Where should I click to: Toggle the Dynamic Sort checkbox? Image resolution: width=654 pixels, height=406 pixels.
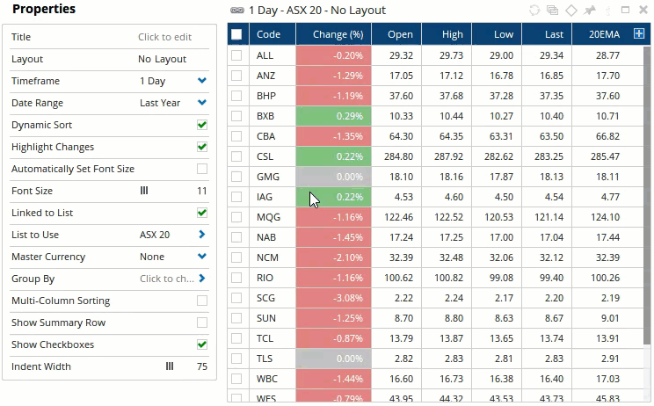[x=202, y=125]
